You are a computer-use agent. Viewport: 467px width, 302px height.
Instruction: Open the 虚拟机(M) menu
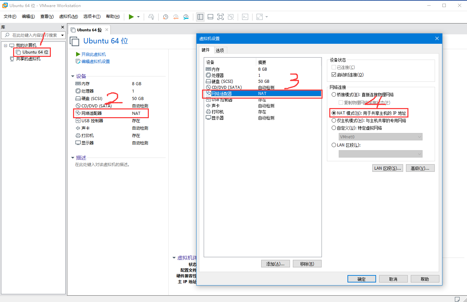pyautogui.click(x=68, y=16)
